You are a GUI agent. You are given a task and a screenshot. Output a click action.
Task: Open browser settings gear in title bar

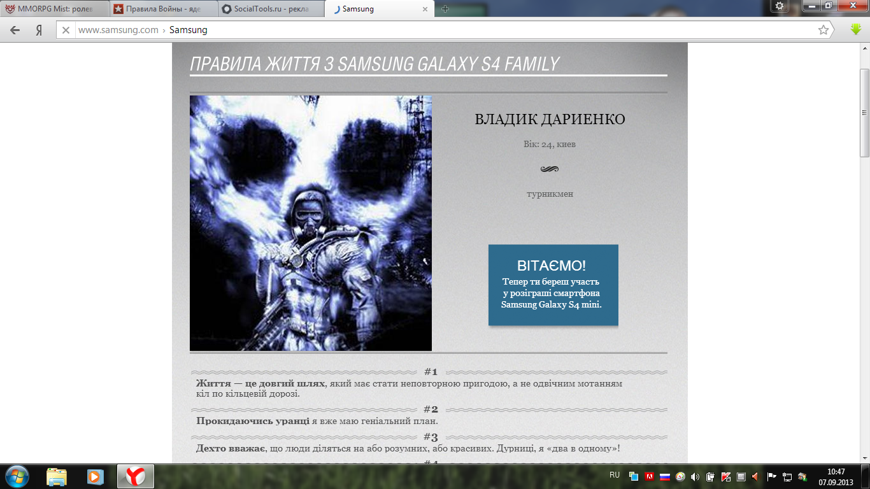pyautogui.click(x=780, y=6)
